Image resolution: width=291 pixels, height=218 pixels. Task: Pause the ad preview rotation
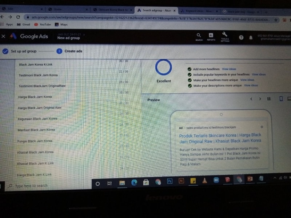tap(269, 99)
